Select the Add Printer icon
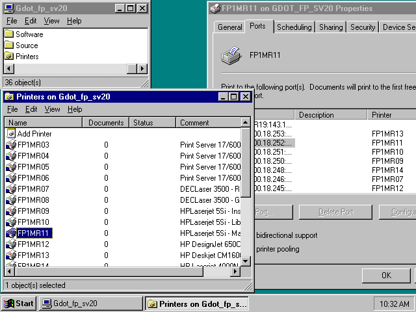Screen dimensions: 416x312 [x=11, y=133]
